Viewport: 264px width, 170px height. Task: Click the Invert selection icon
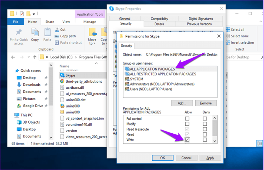click(228, 43)
